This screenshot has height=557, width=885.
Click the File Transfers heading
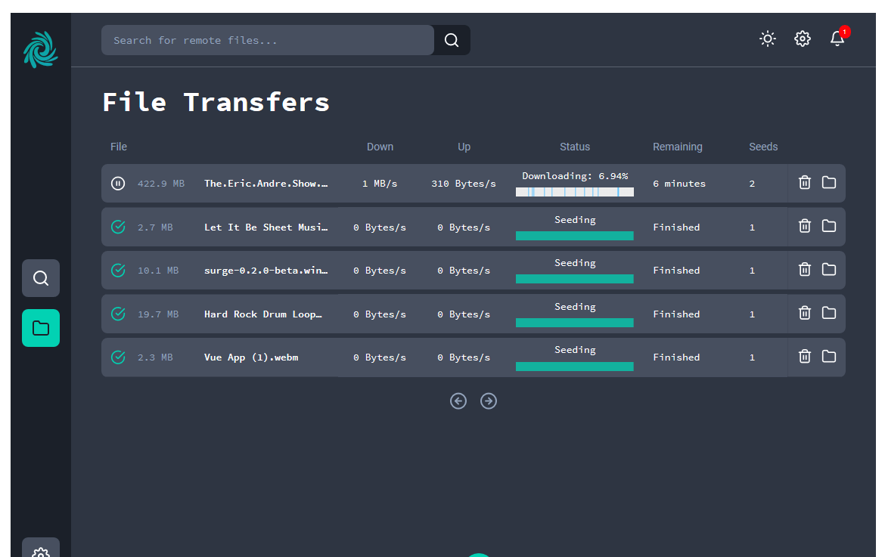pos(216,102)
